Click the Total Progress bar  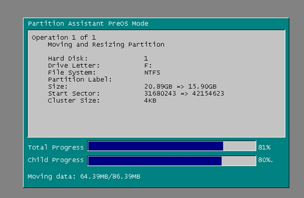[x=172, y=146]
